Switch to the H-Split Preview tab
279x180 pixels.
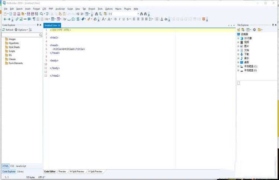[x=77, y=171]
